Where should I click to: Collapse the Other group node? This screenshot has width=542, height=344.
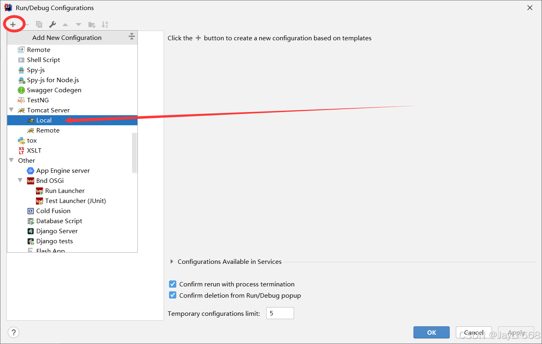tap(11, 160)
